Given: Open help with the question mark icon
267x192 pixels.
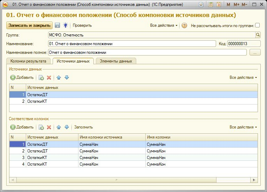Looking at the screenshot, I should [x=185, y=25].
